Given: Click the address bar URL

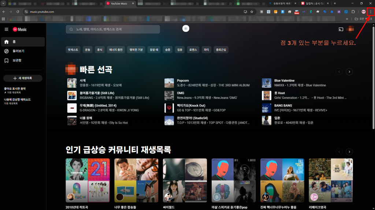Looking at the screenshot, I should pyautogui.click(x=42, y=12).
